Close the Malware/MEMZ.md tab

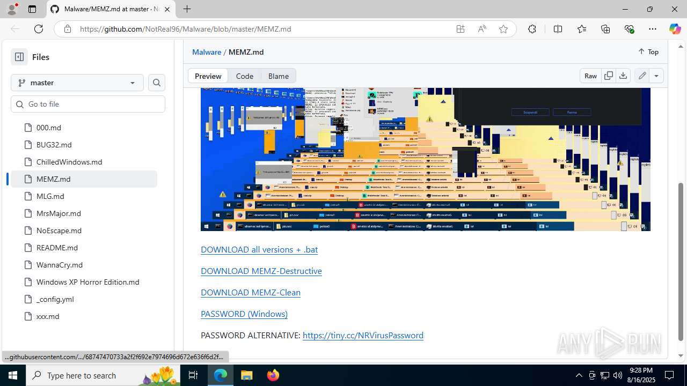167,9
